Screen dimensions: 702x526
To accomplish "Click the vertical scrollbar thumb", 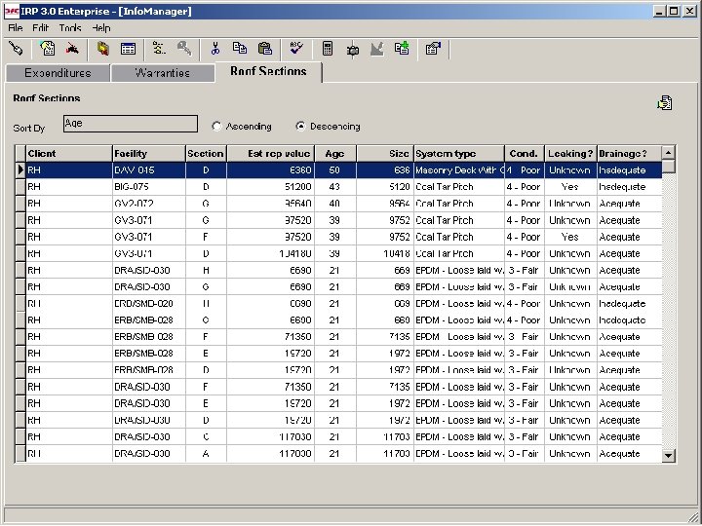I will coord(668,166).
